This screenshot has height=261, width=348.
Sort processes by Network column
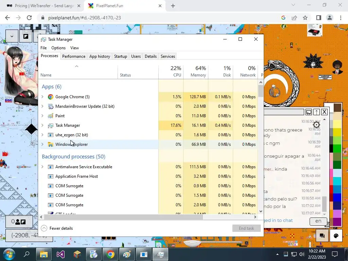(245, 72)
